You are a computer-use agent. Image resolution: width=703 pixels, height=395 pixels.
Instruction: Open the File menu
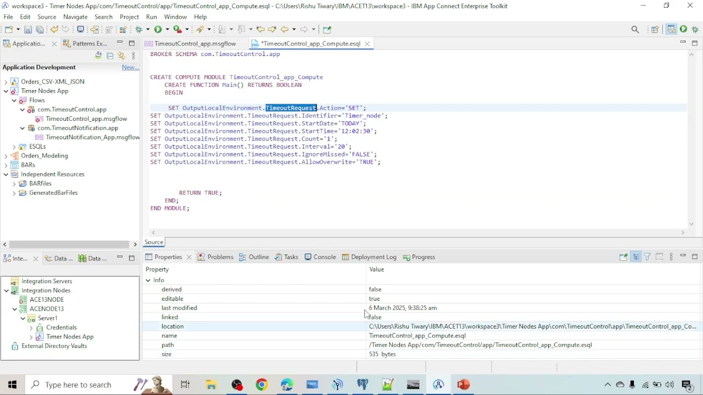[8, 17]
